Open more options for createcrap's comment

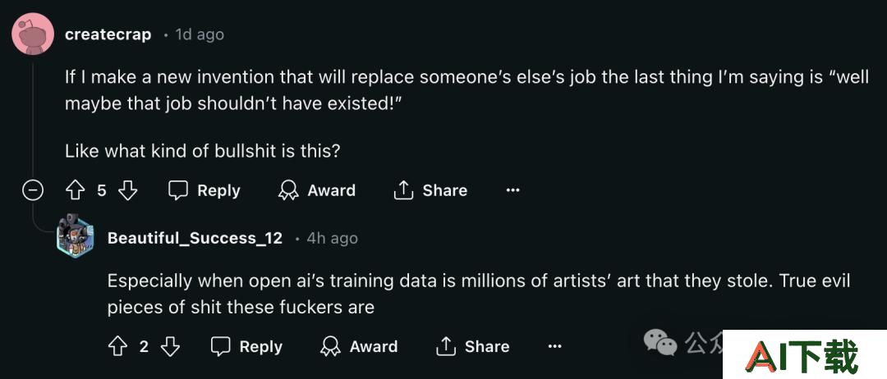(x=512, y=191)
